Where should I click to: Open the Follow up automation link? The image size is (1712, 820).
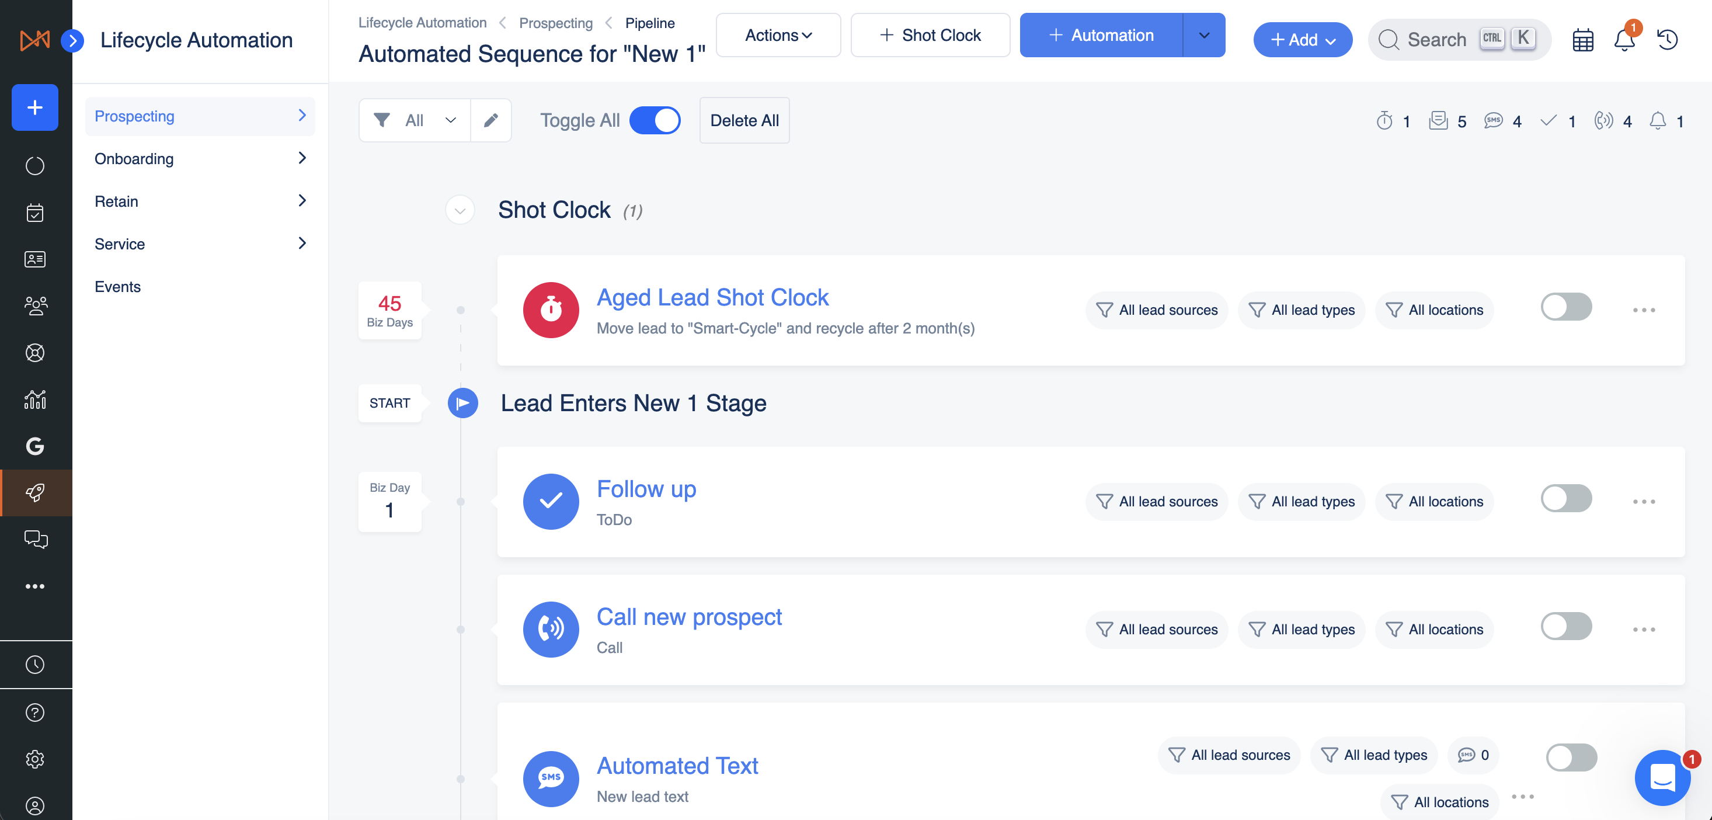pyautogui.click(x=646, y=489)
